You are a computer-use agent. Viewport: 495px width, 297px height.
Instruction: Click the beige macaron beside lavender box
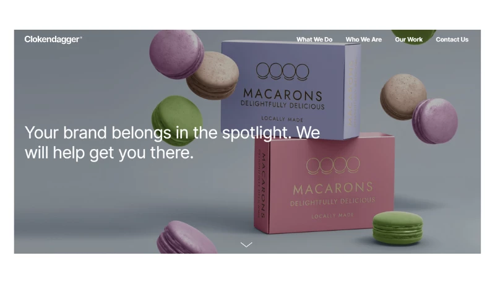(x=212, y=75)
